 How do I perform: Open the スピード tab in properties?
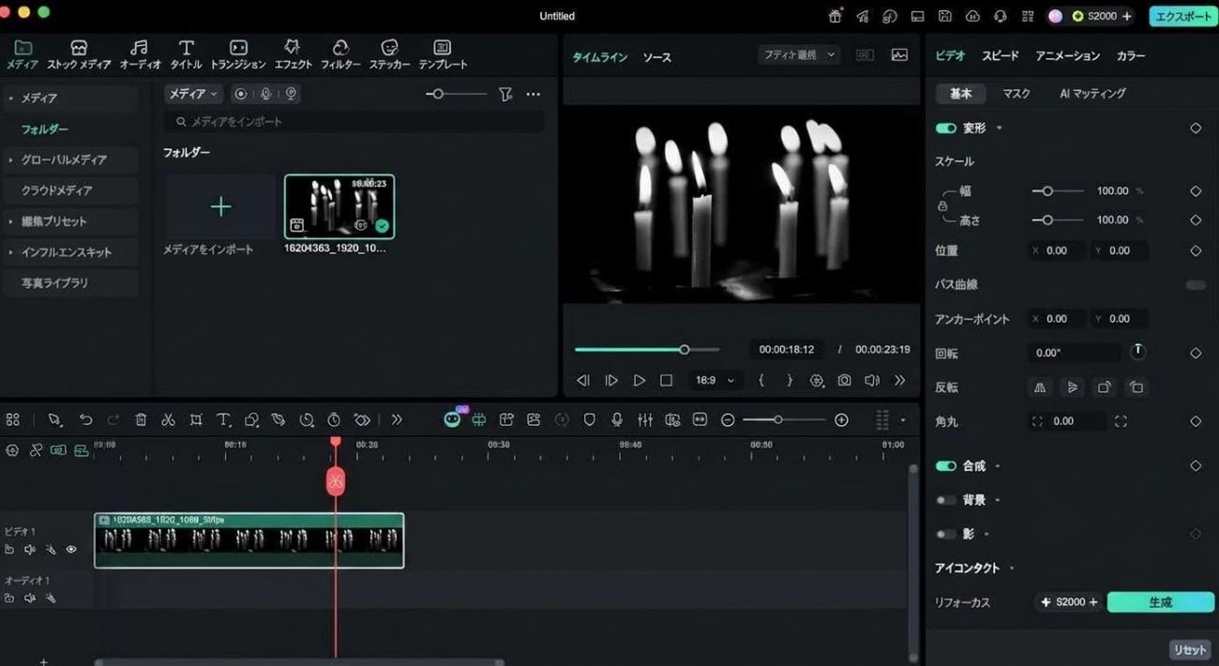pyautogui.click(x=1000, y=56)
